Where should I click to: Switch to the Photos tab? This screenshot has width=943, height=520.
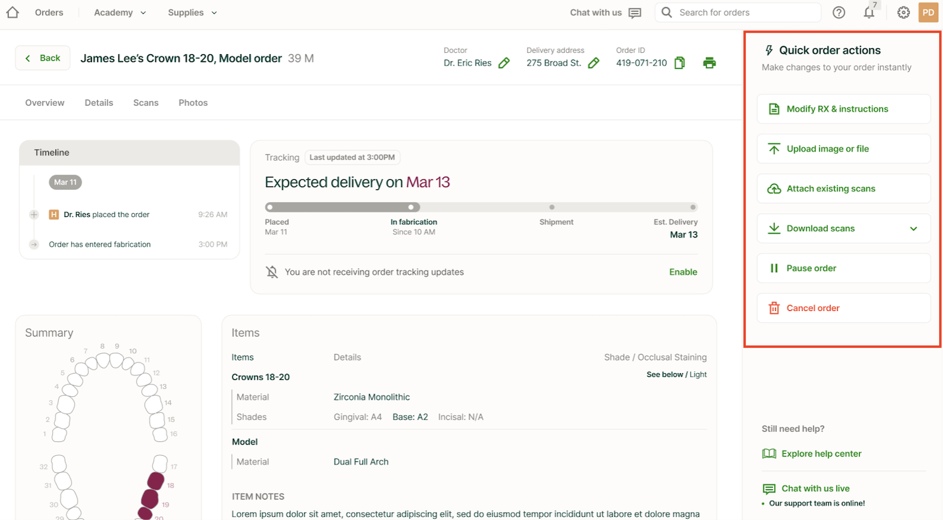click(193, 103)
